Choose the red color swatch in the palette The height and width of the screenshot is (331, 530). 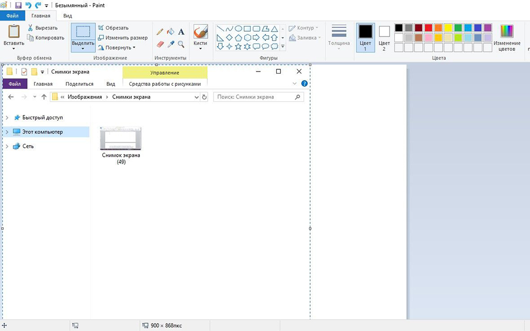tap(428, 28)
